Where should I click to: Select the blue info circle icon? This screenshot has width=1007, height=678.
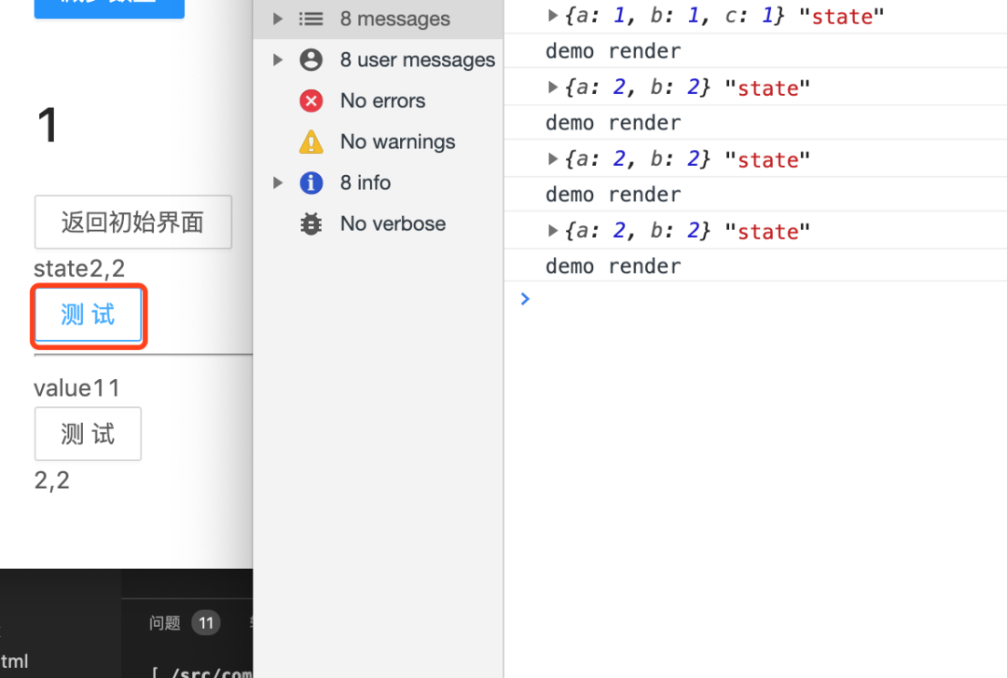(x=310, y=183)
